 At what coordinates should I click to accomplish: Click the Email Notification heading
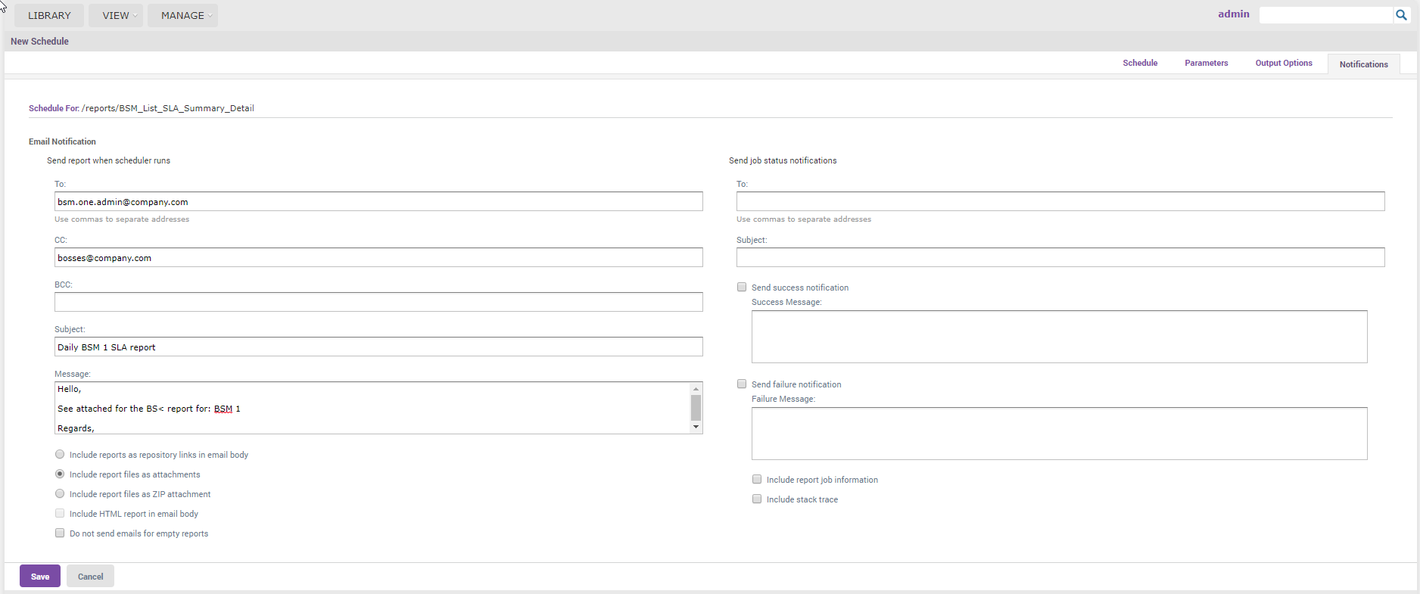coord(62,142)
